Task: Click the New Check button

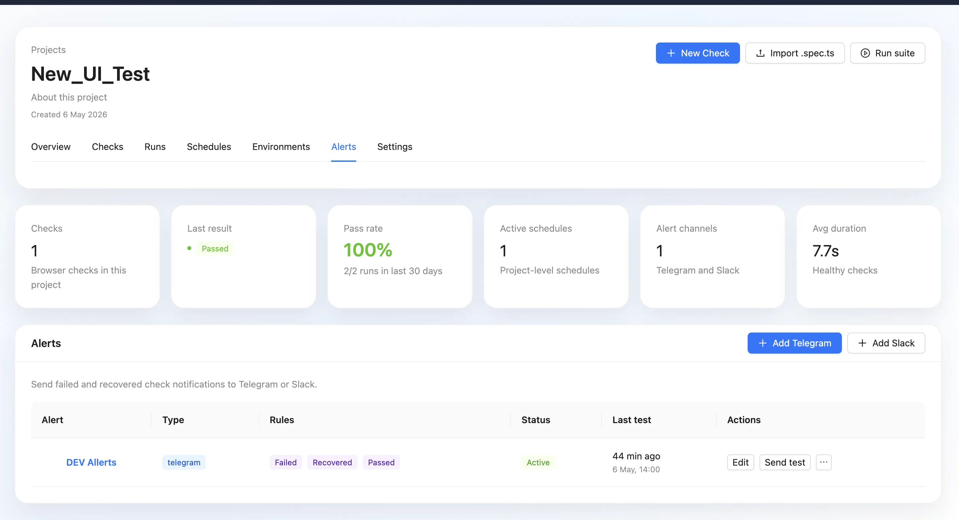Action: pyautogui.click(x=698, y=53)
